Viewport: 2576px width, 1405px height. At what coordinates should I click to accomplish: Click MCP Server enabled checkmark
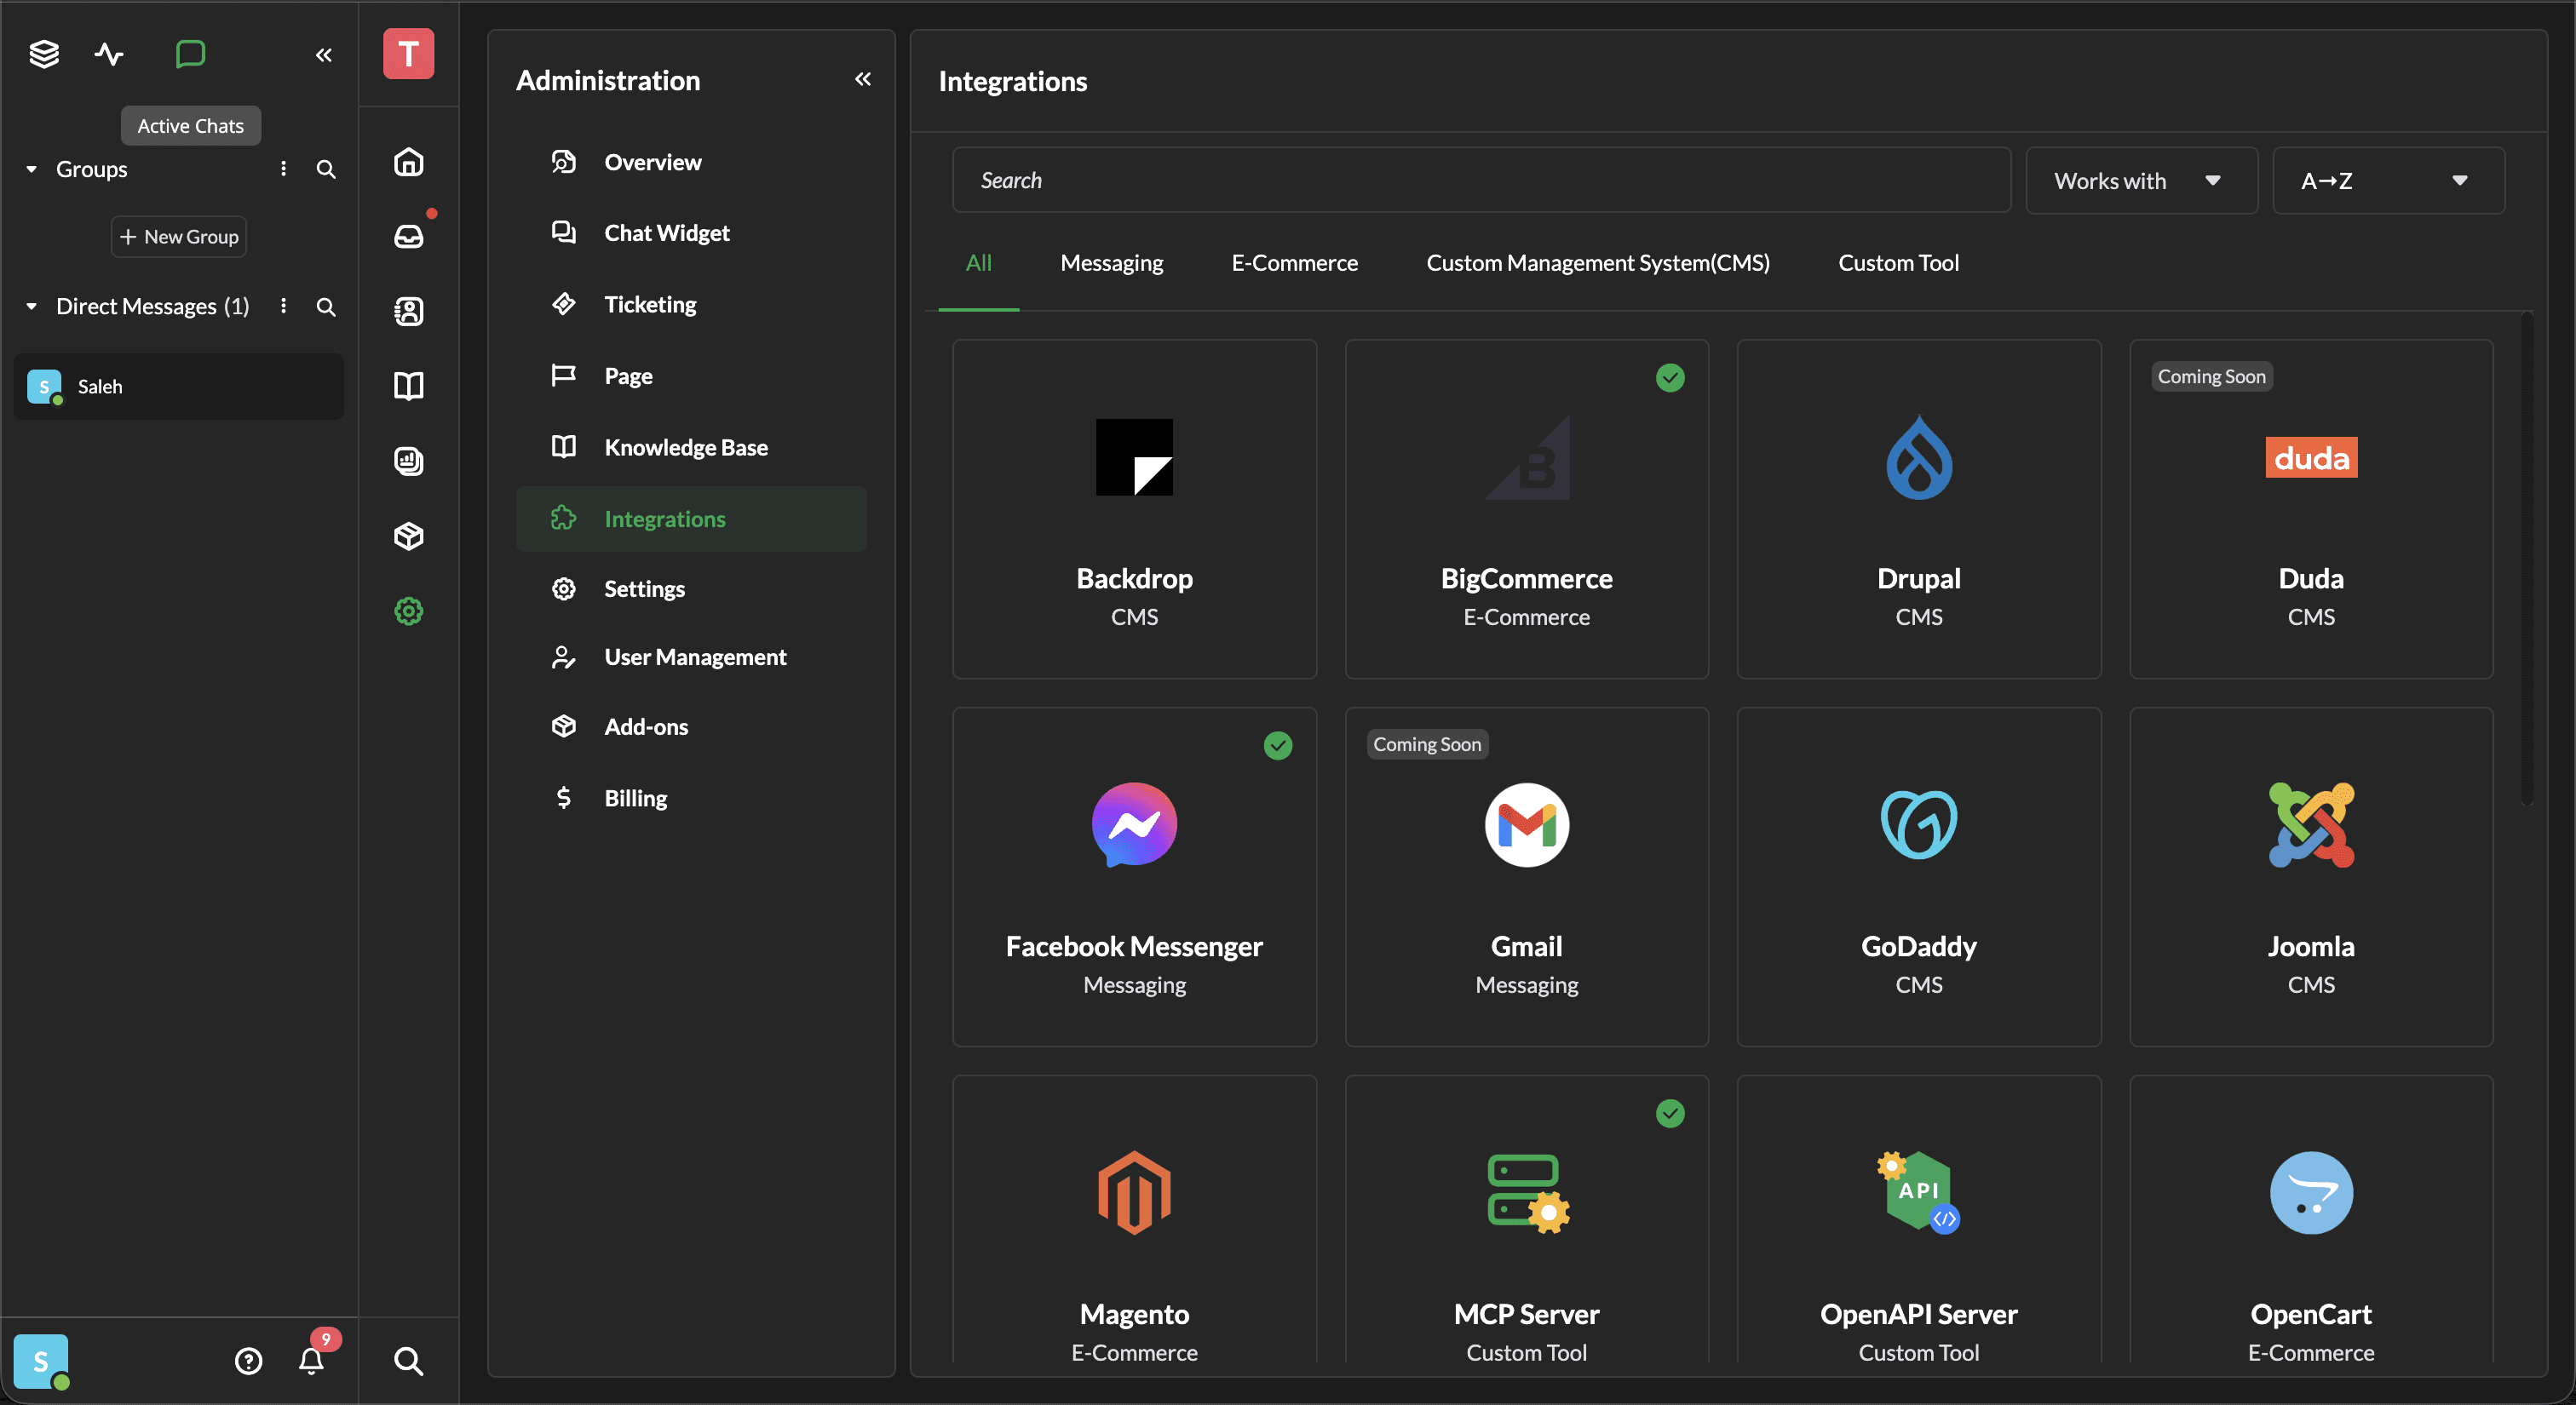(x=1669, y=1113)
